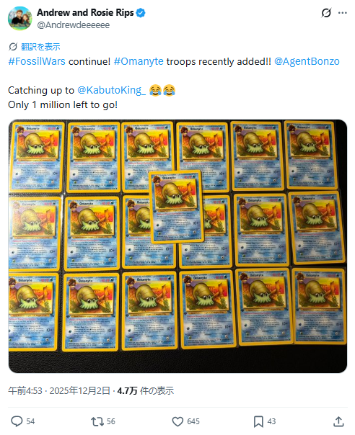Open Andrew and Rosie Rips profile avatar
355x435 pixels.
pos(19,18)
